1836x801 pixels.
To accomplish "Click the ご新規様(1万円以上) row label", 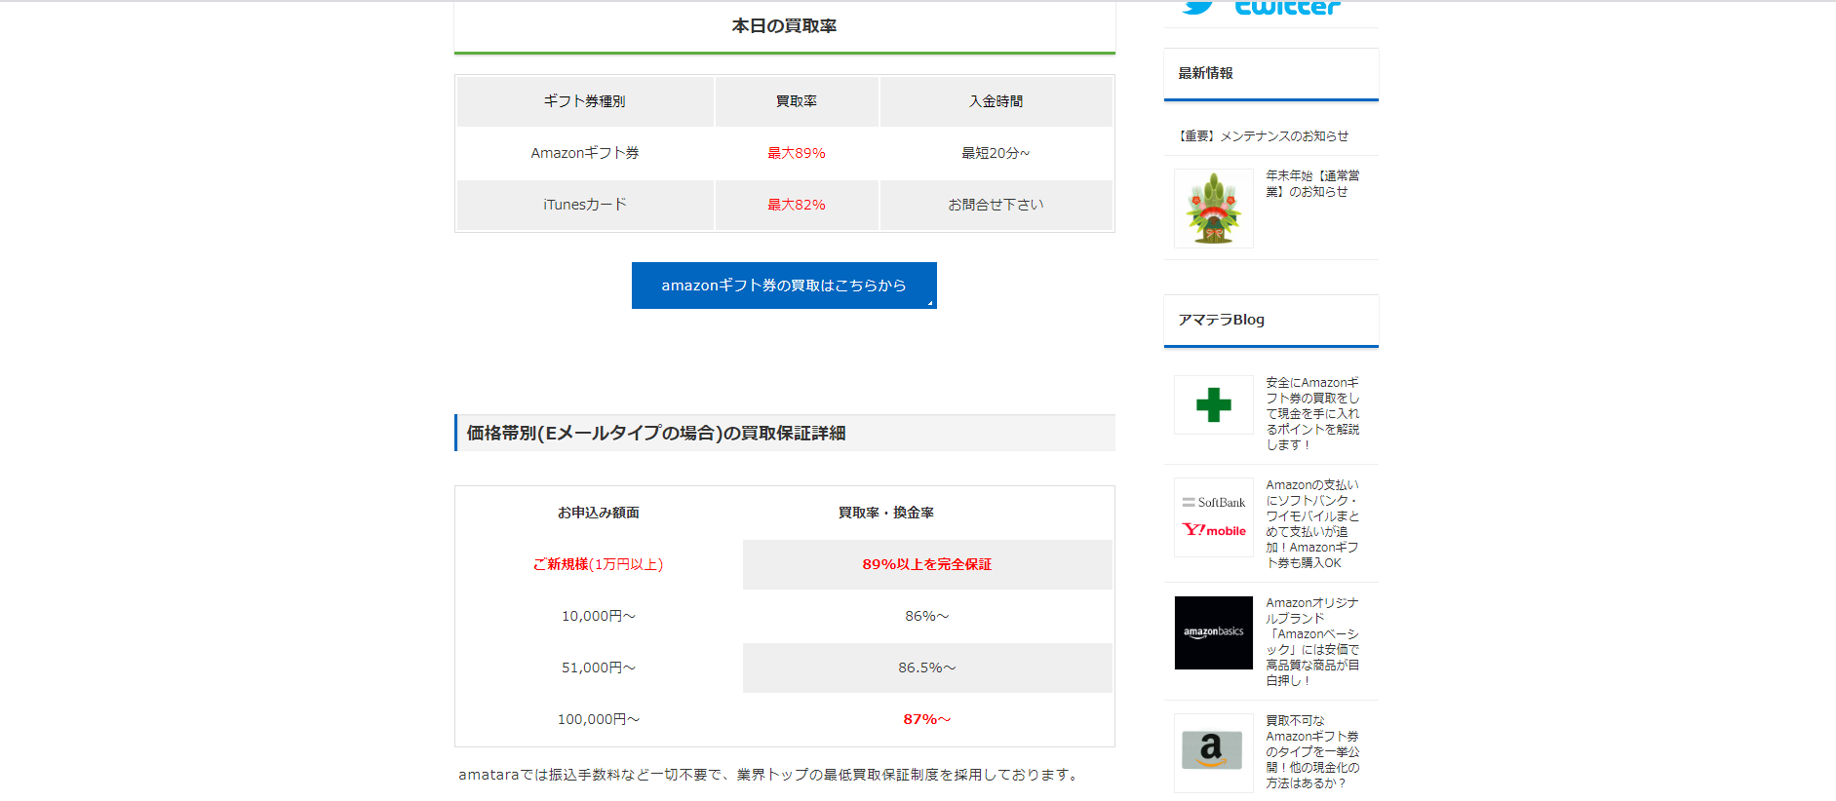I will (x=599, y=564).
